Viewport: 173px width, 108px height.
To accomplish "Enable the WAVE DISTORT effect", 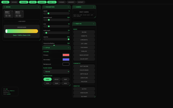I will tap(84, 55).
